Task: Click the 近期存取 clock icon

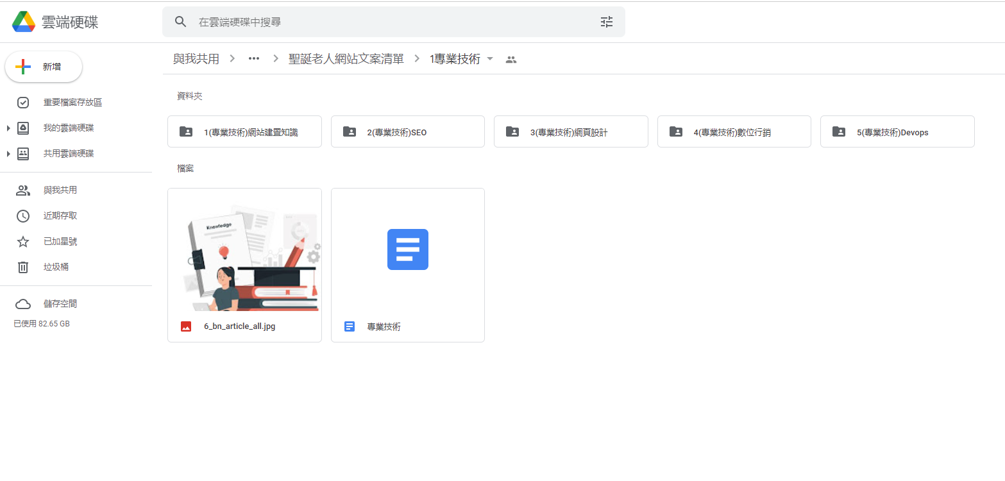Action: (23, 216)
